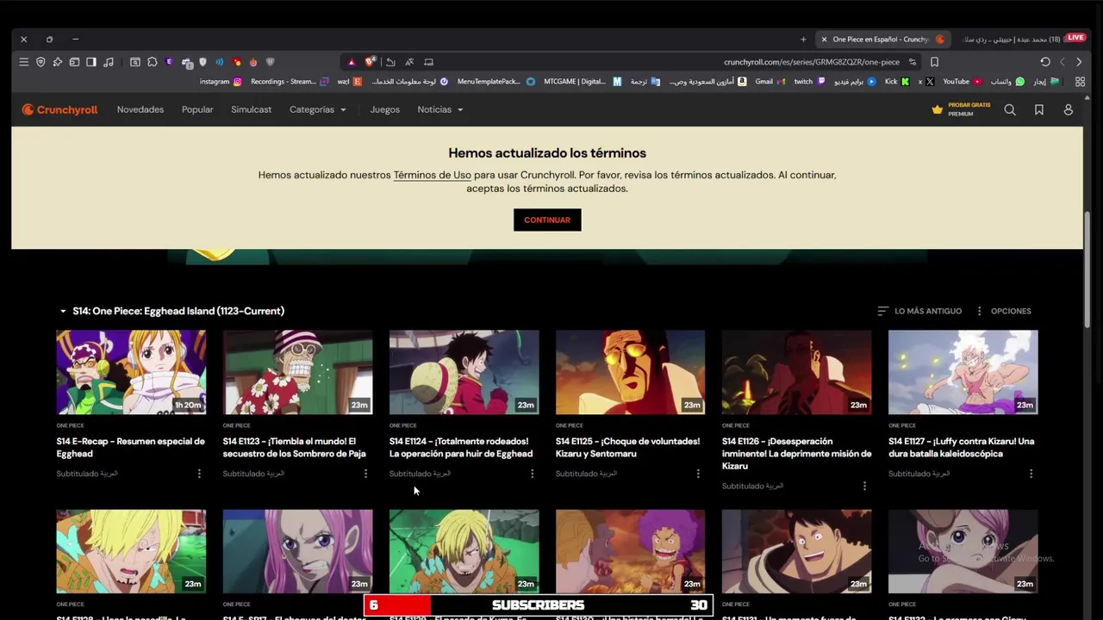Open a new browser tab with plus
Screen dimensions: 1103x620
(x=803, y=39)
